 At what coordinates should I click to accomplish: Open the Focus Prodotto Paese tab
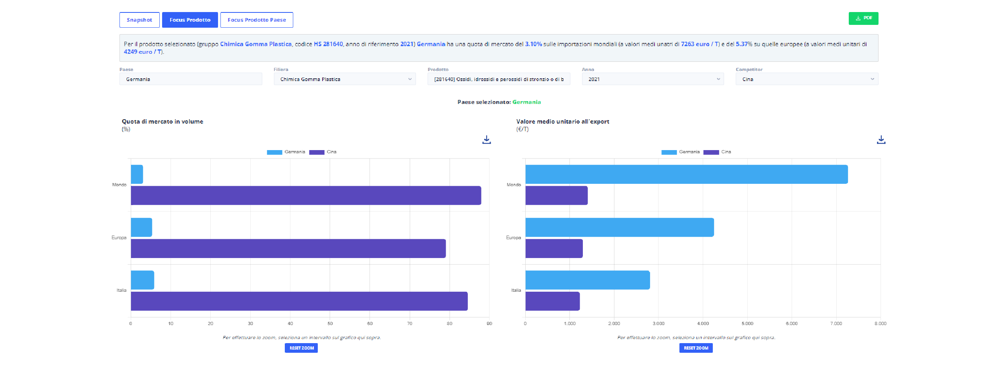point(257,20)
